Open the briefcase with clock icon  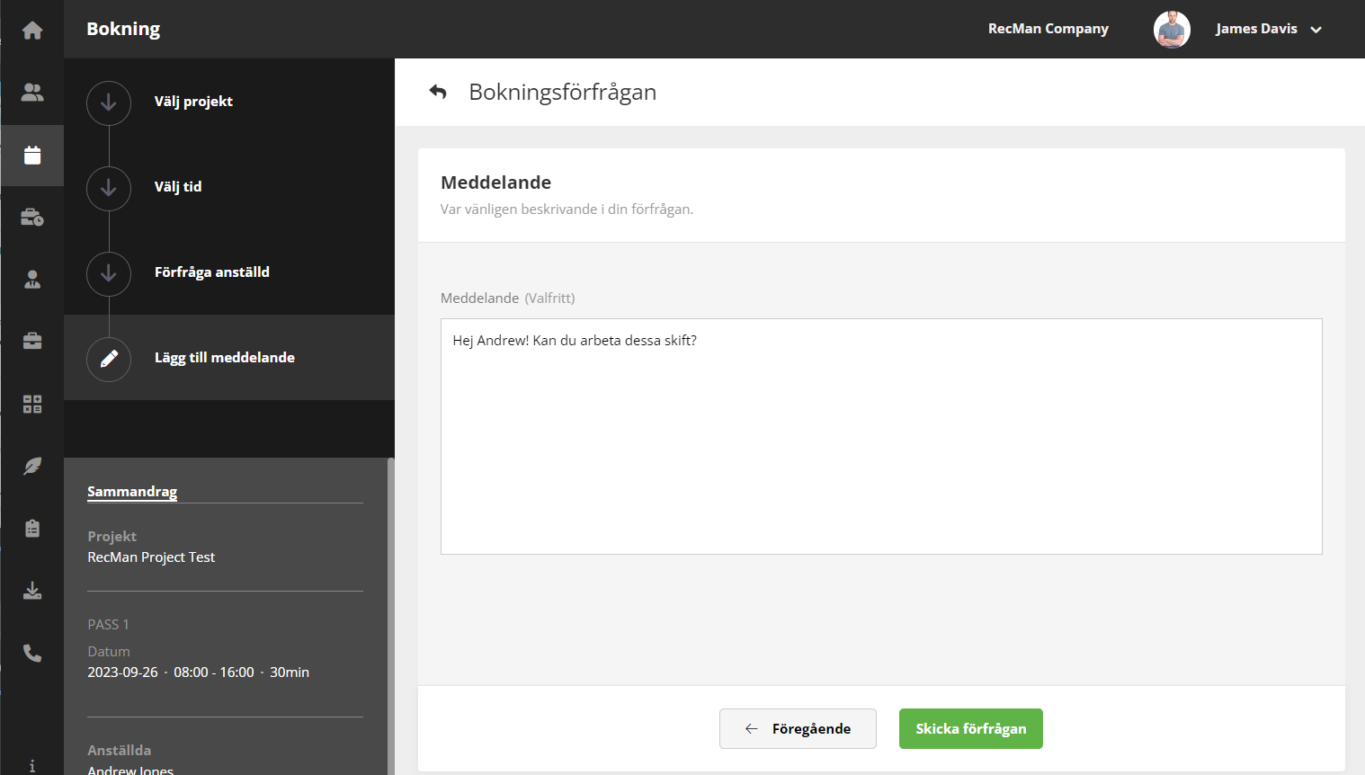(x=32, y=218)
